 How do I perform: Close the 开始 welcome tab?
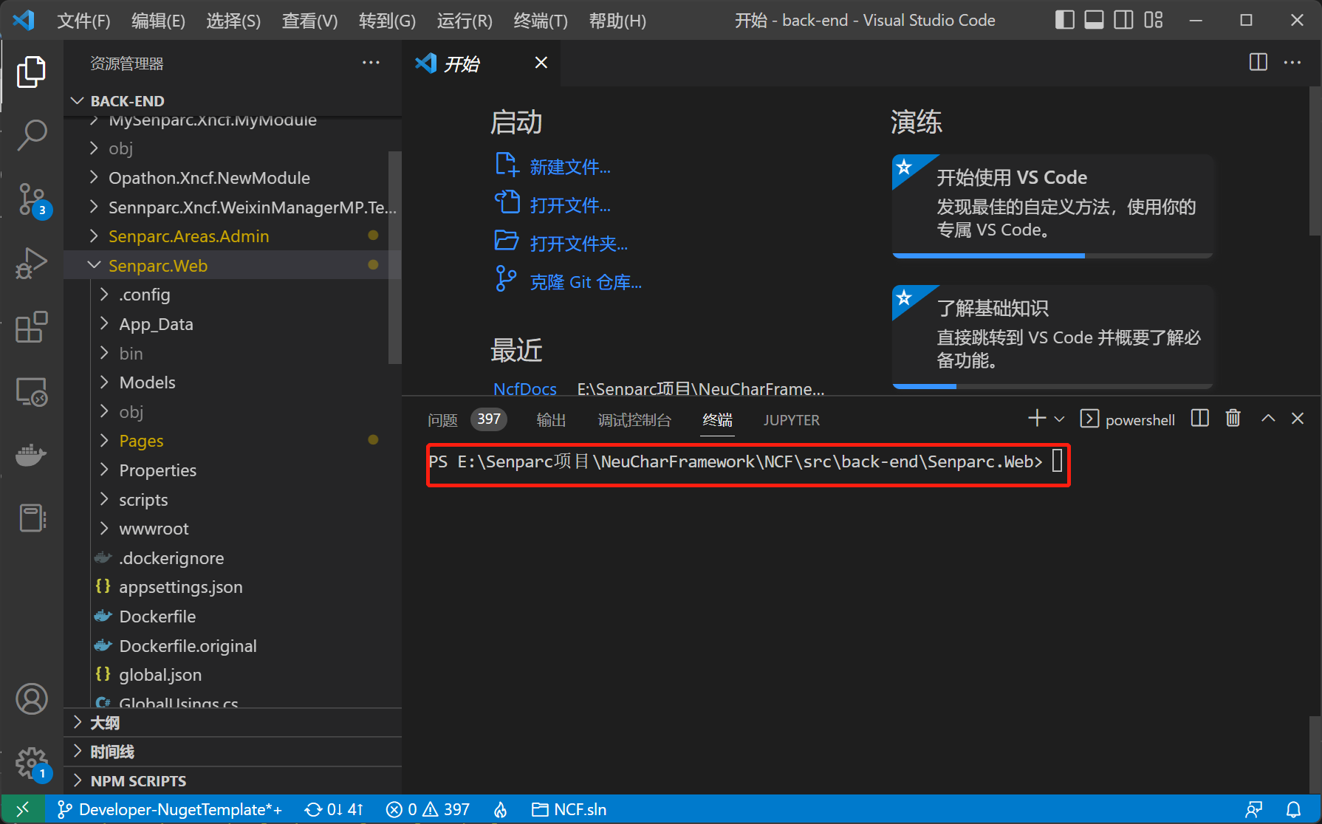(x=541, y=63)
